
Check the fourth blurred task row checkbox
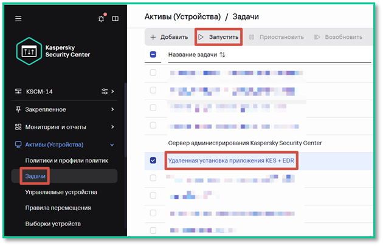click(x=153, y=125)
